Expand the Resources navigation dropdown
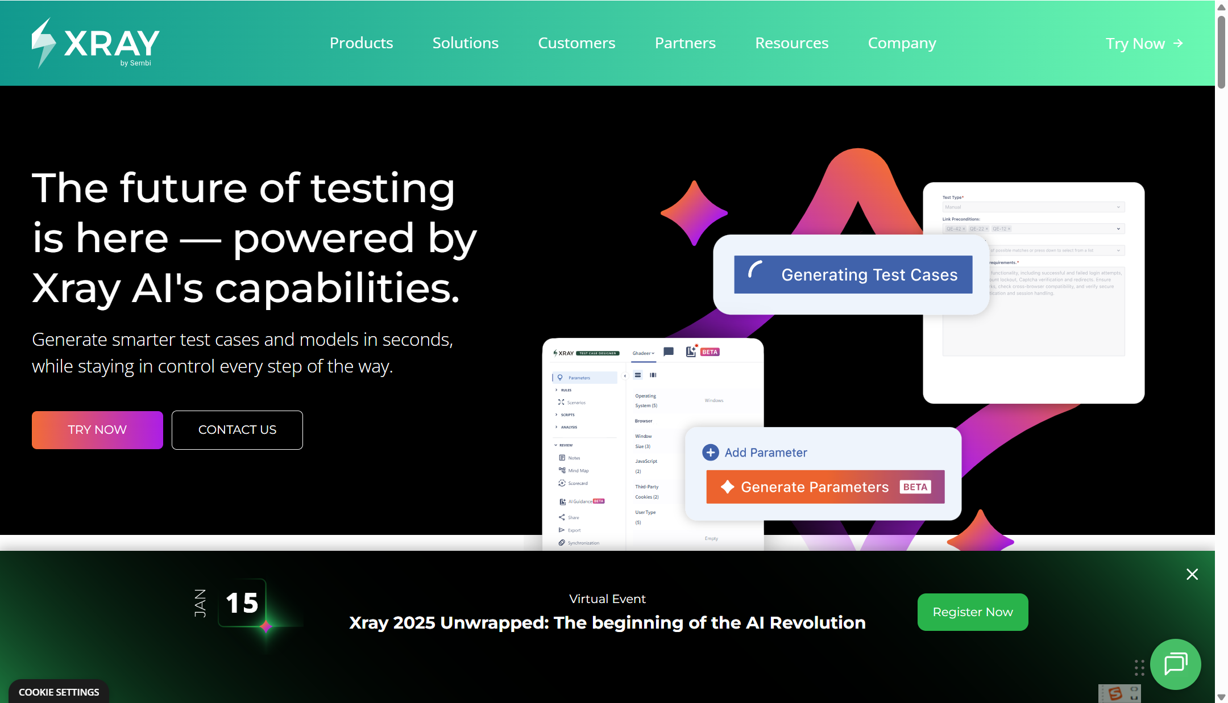Viewport: 1228px width, 703px height. [791, 43]
